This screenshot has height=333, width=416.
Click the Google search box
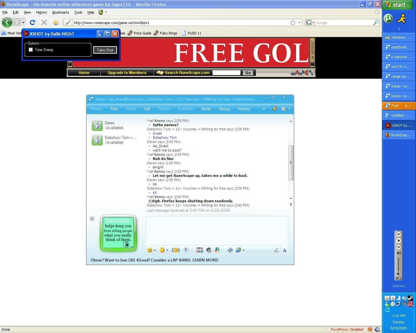pyautogui.click(x=344, y=22)
